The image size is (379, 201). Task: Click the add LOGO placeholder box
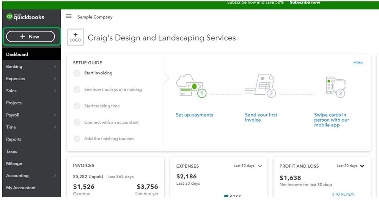coord(75,37)
